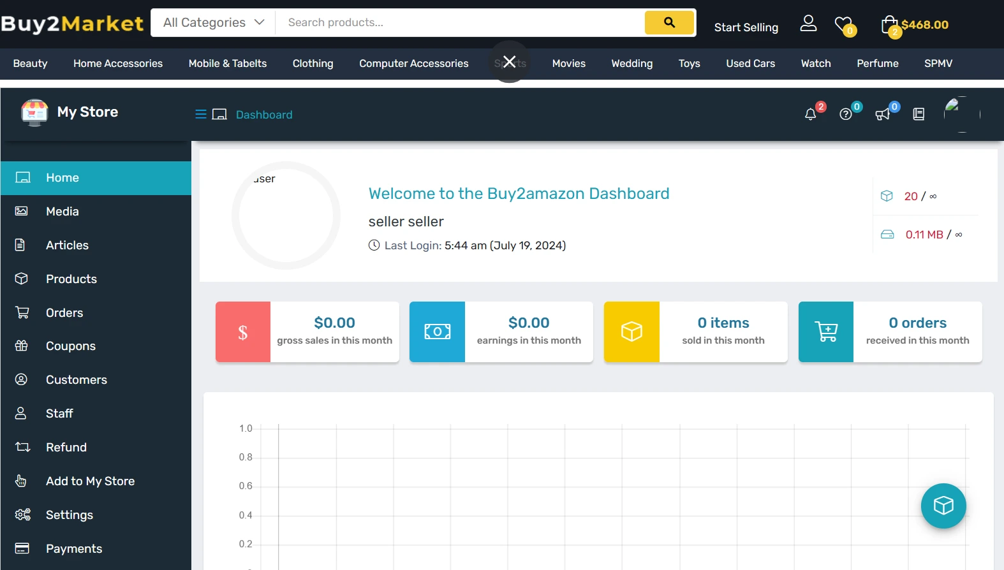Click the $468.00 cart total
The image size is (1004, 570).
click(924, 25)
